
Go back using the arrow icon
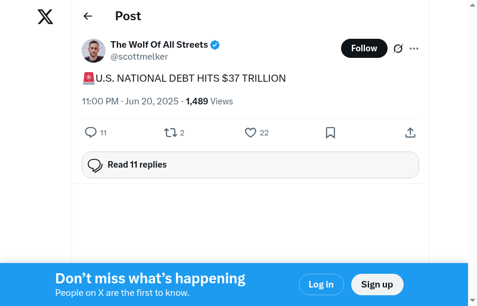(88, 16)
